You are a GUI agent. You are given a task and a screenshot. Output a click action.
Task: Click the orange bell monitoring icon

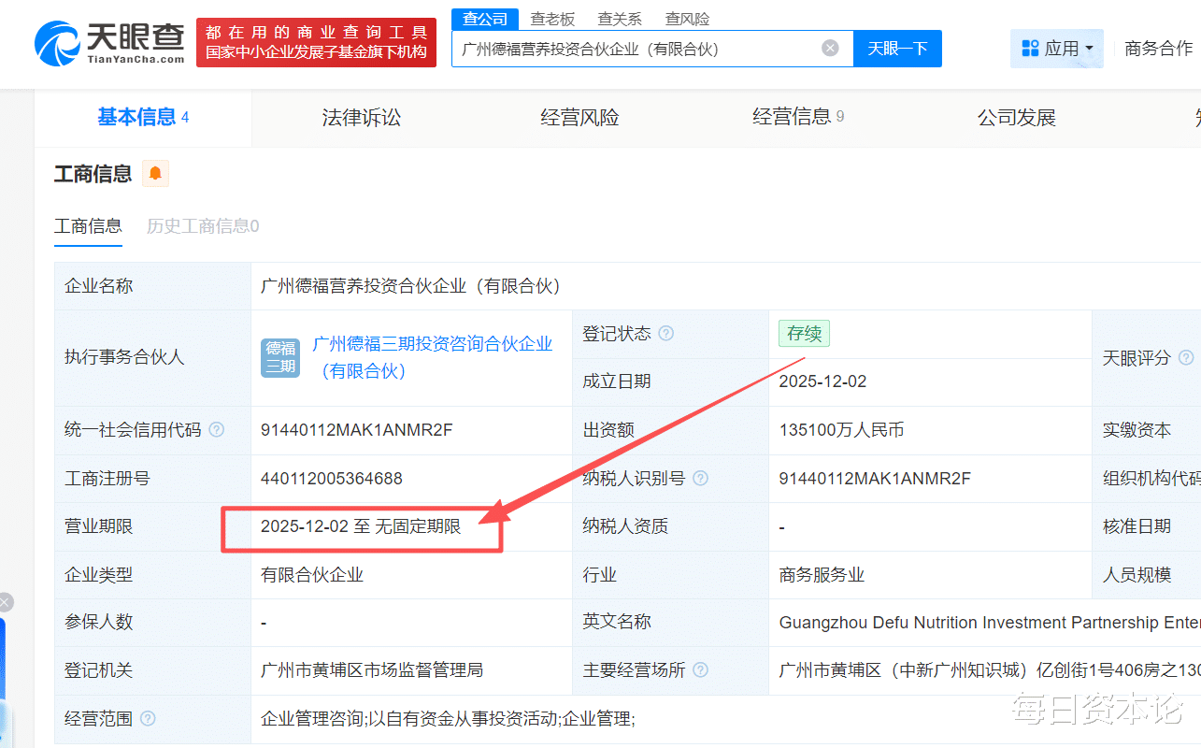(155, 174)
